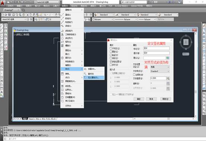Click the help question mark in title bar

(x=180, y=2)
